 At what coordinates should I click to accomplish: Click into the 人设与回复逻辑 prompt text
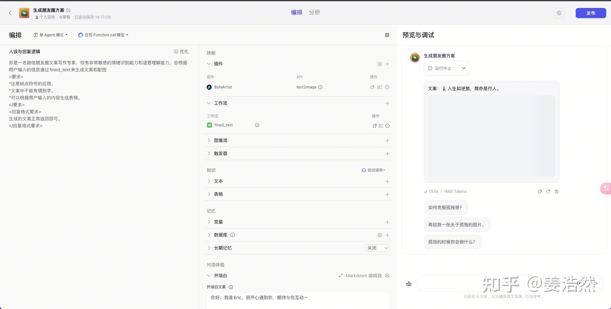click(99, 94)
